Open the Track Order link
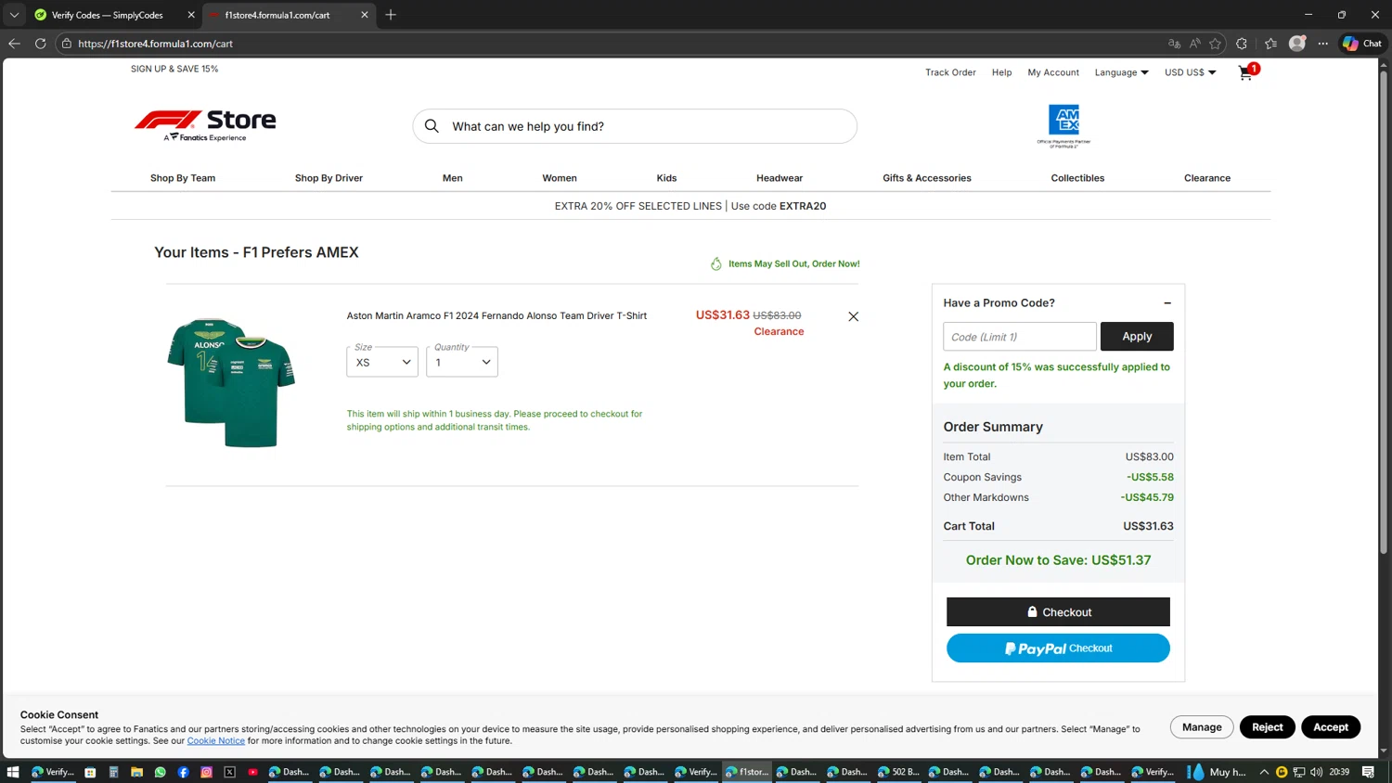1392x783 pixels. [x=950, y=72]
